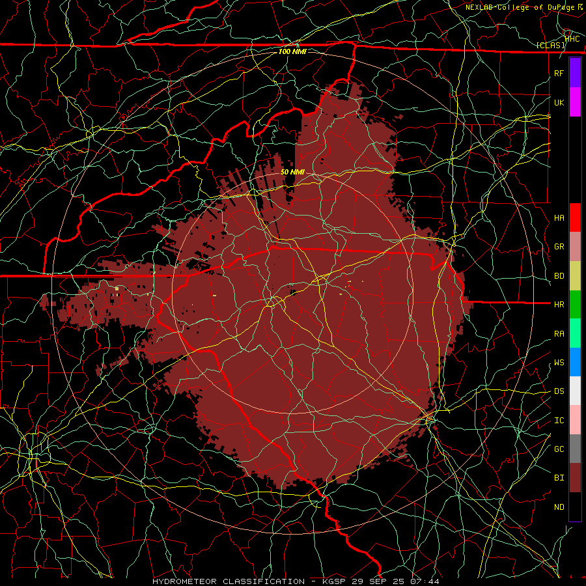The width and height of the screenshot is (586, 586).
Task: Click the HYDROMETEOR CLASSIFICATION title text
Action: pos(229,581)
